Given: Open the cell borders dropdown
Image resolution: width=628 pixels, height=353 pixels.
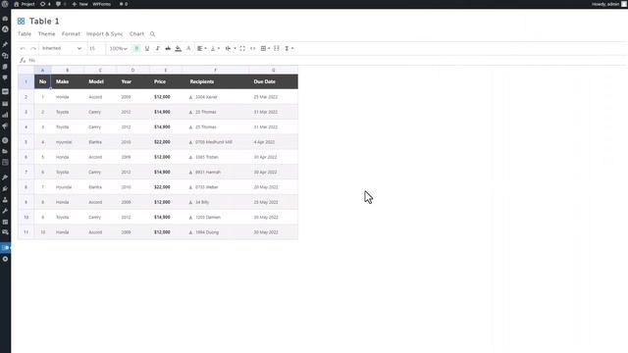Looking at the screenshot, I should [x=265, y=48].
